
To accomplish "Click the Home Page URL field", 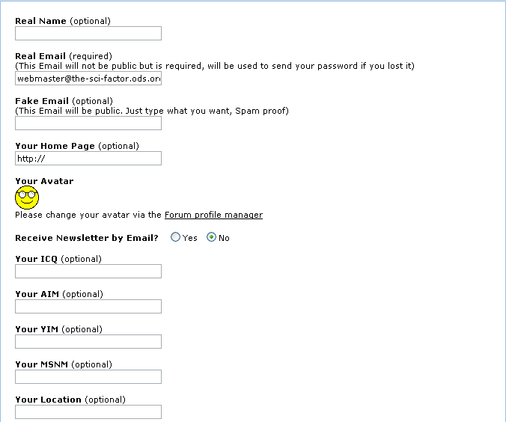I will click(88, 158).
